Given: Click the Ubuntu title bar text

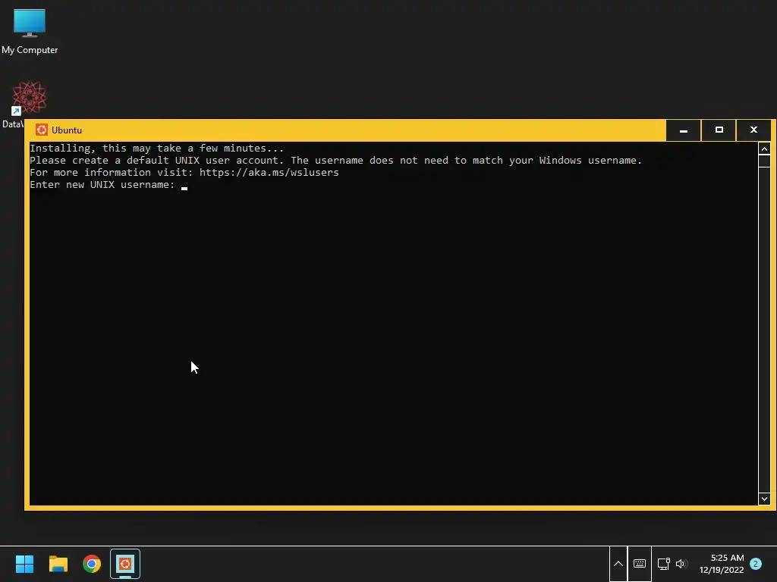Looking at the screenshot, I should 67,130.
